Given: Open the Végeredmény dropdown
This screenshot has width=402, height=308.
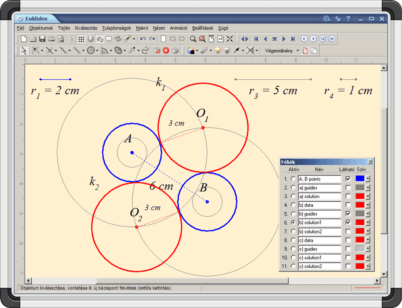Looking at the screenshot, I should pyautogui.click(x=297, y=50).
